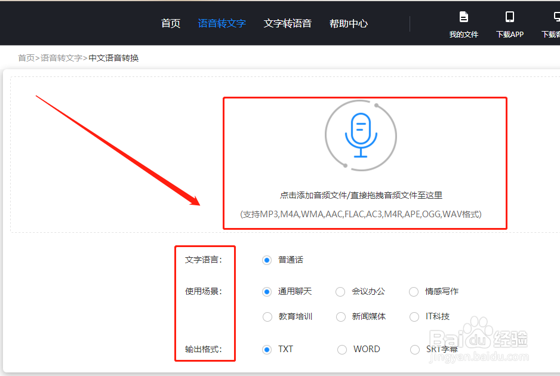Screen dimensions: 560x376
Task: Select SRT字幕 output format
Action: click(x=415, y=349)
